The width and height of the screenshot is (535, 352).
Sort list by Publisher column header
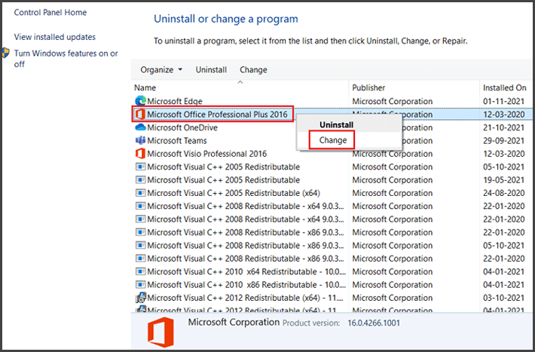click(368, 87)
